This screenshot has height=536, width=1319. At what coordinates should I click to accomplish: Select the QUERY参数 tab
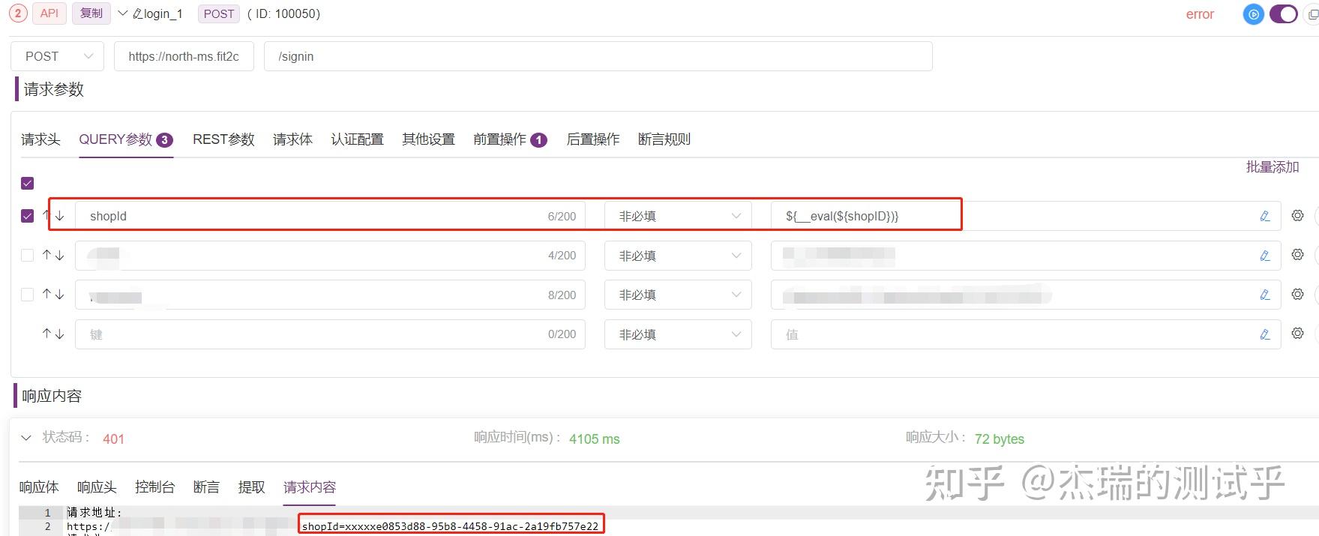[x=126, y=139]
